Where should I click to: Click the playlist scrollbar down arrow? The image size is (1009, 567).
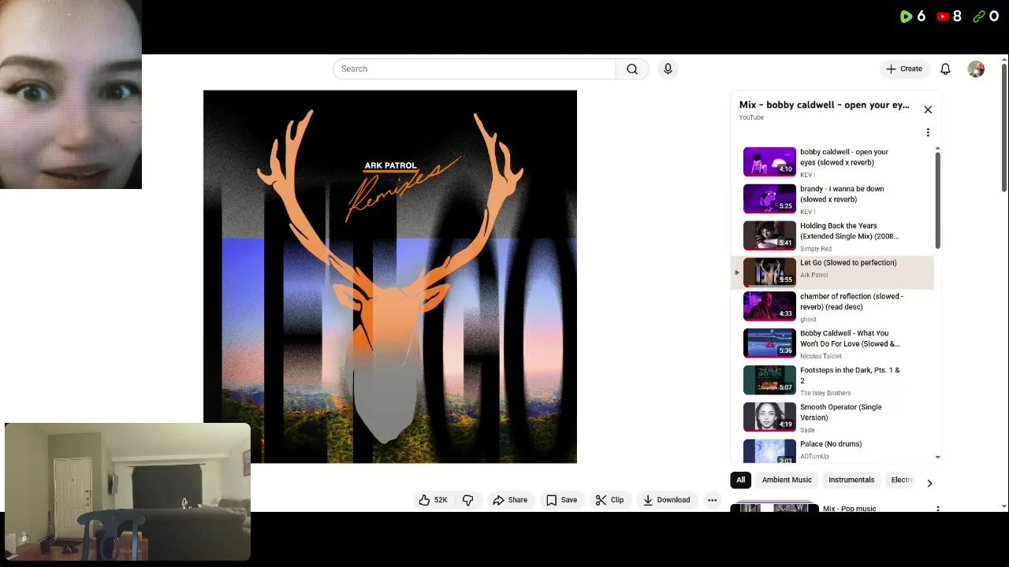coord(937,457)
